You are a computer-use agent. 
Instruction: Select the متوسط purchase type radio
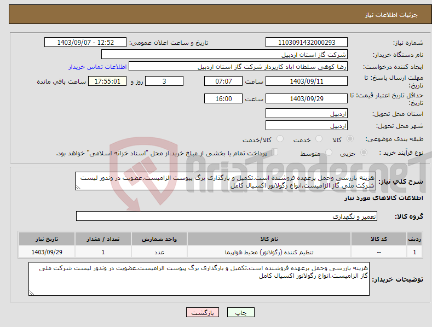[329, 152]
